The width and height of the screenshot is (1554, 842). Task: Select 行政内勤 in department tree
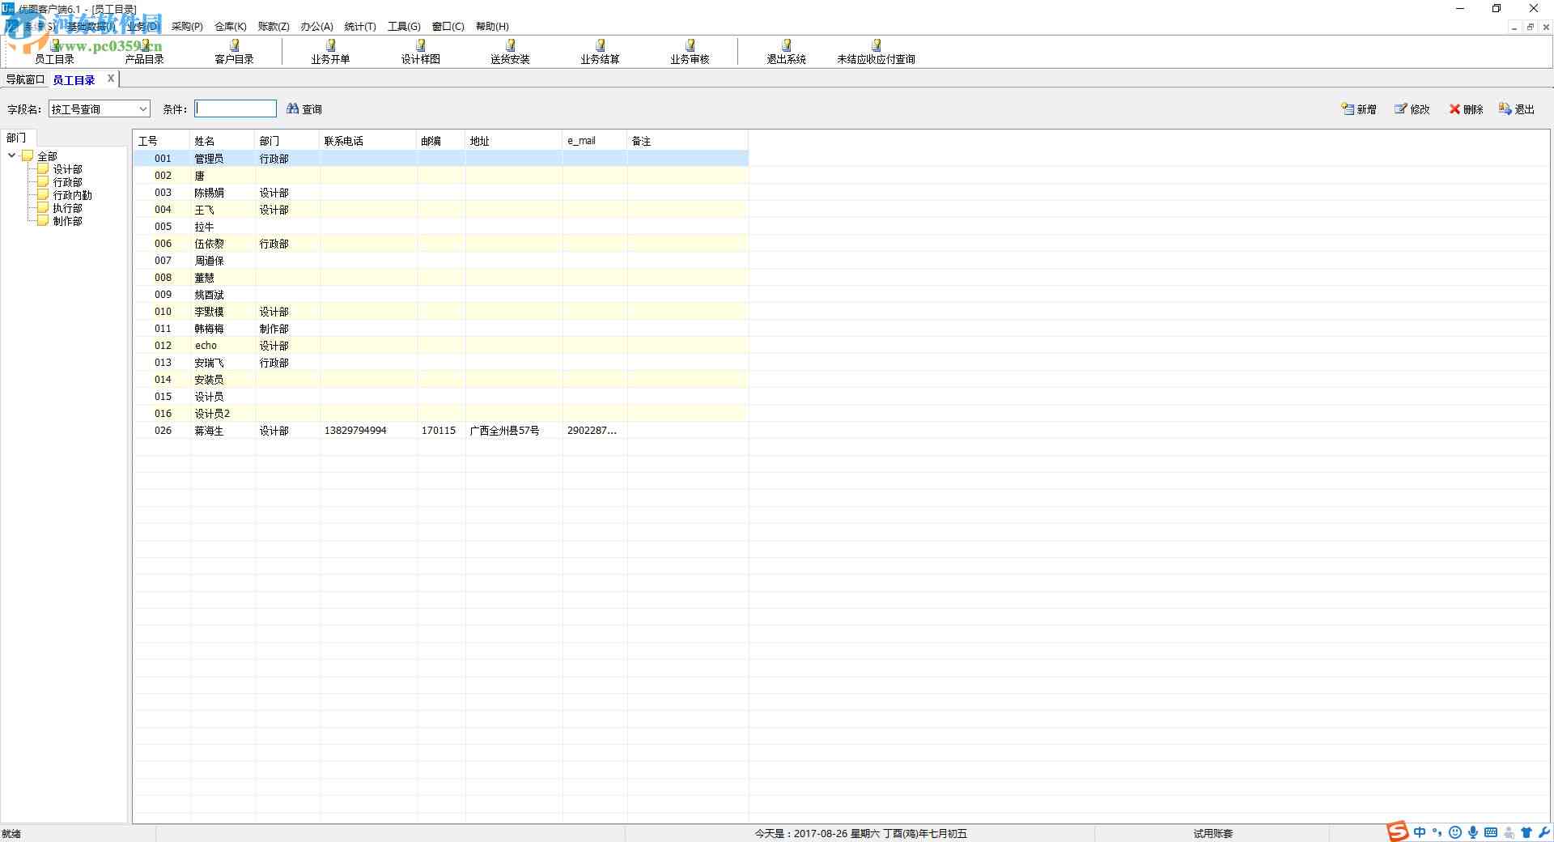pos(72,195)
